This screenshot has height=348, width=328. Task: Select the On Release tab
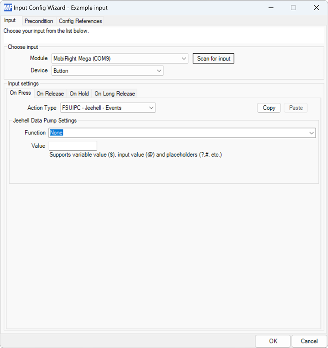coord(50,93)
